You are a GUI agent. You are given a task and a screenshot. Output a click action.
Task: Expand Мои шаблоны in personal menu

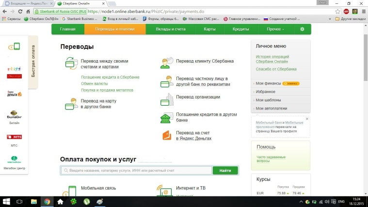pyautogui.click(x=269, y=100)
